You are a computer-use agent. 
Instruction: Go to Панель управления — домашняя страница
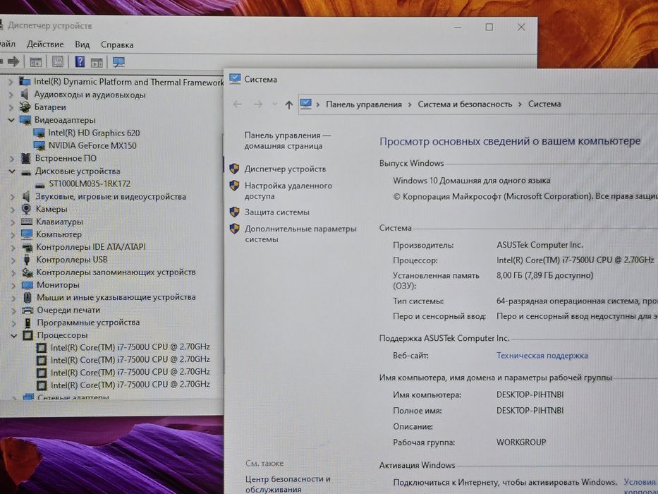288,140
